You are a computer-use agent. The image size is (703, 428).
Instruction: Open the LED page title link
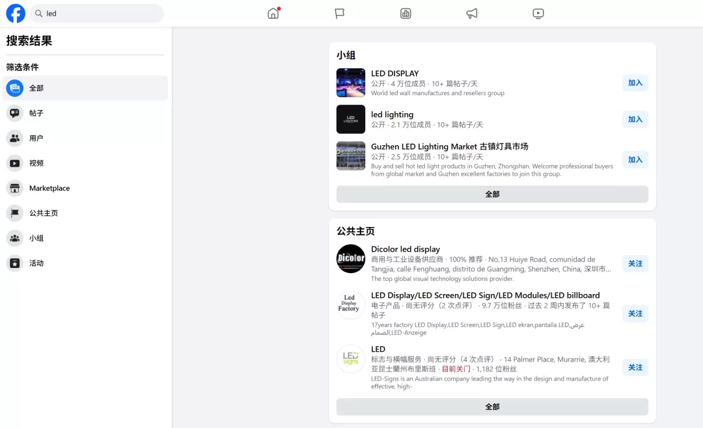(x=378, y=349)
